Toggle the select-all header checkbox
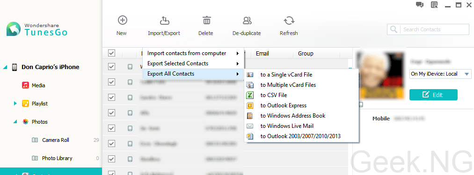Viewport: 474px width, 175px height. click(x=111, y=53)
